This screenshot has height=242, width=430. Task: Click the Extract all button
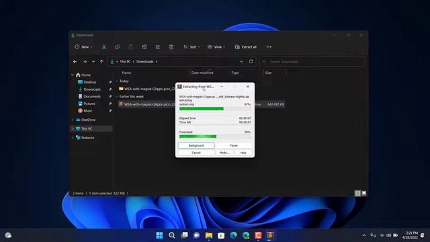click(x=246, y=47)
